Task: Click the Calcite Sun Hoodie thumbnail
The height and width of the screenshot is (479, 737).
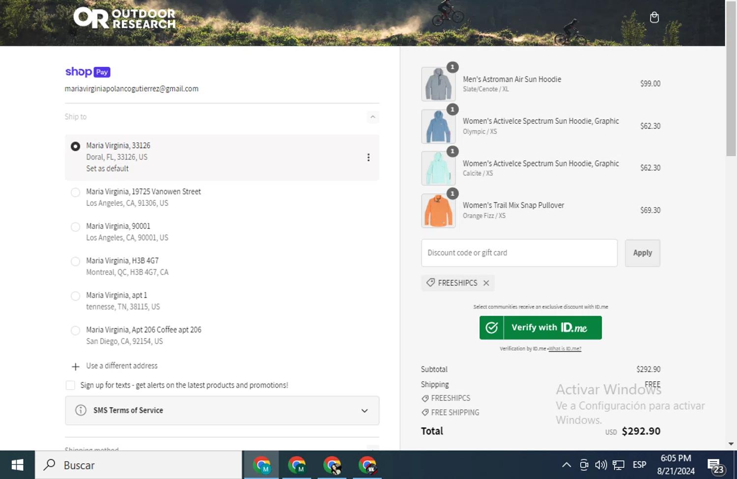Action: (438, 168)
